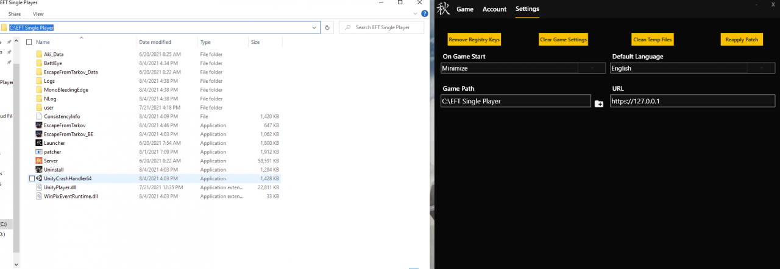Click the Launcher application icon
780x269 pixels.
[x=39, y=143]
